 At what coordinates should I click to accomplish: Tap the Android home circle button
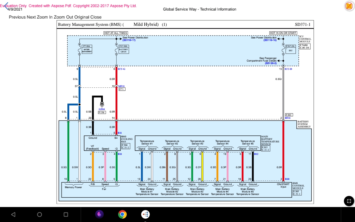point(39,215)
